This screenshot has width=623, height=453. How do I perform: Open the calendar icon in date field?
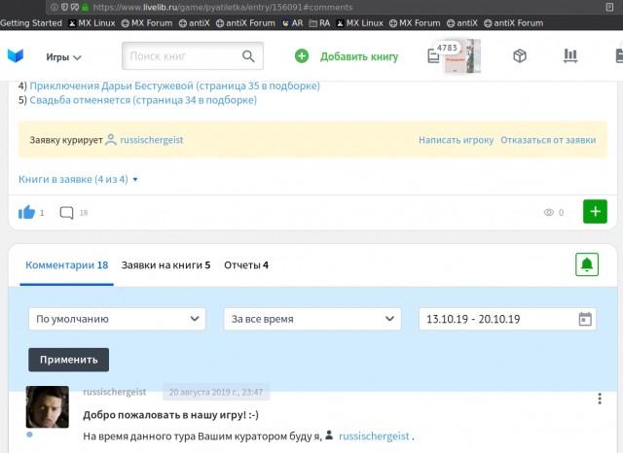click(585, 319)
